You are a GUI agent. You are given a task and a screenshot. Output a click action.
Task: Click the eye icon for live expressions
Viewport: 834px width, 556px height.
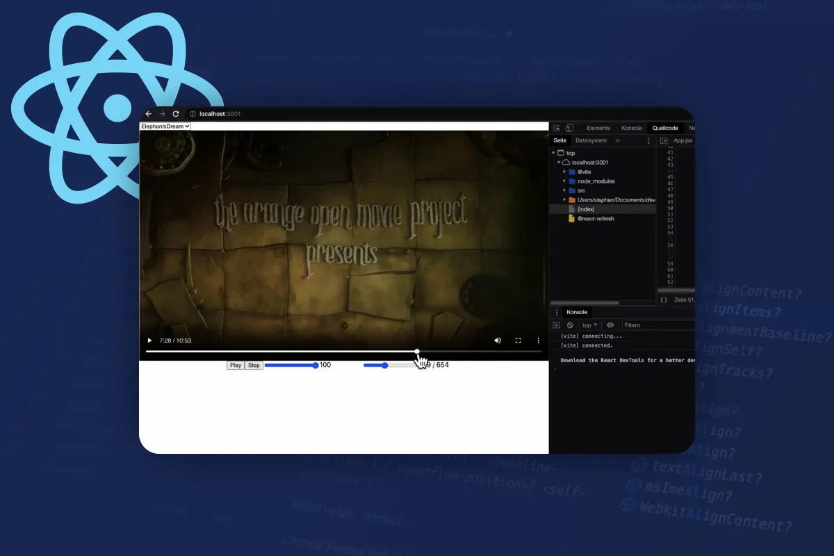[610, 325]
